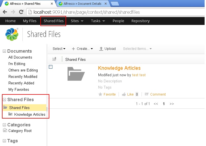
Task: Open the Knowledge Articles folder link
Action: point(119,68)
